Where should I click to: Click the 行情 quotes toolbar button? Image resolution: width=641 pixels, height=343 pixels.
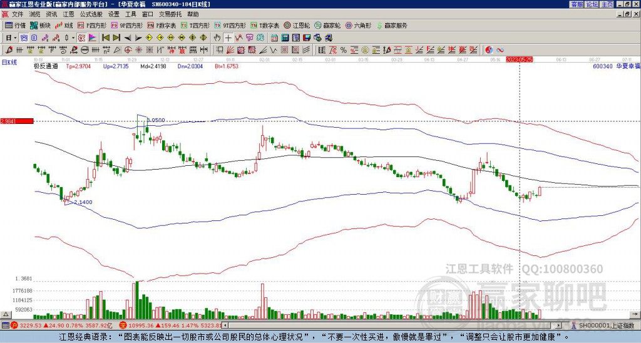click(15, 25)
